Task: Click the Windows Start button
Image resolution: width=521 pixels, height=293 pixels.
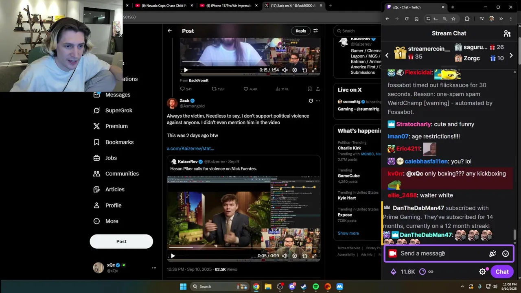Action: pos(183,286)
